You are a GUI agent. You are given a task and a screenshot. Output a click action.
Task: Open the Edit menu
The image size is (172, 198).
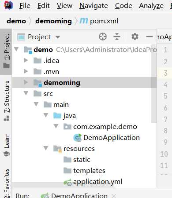[44, 6]
